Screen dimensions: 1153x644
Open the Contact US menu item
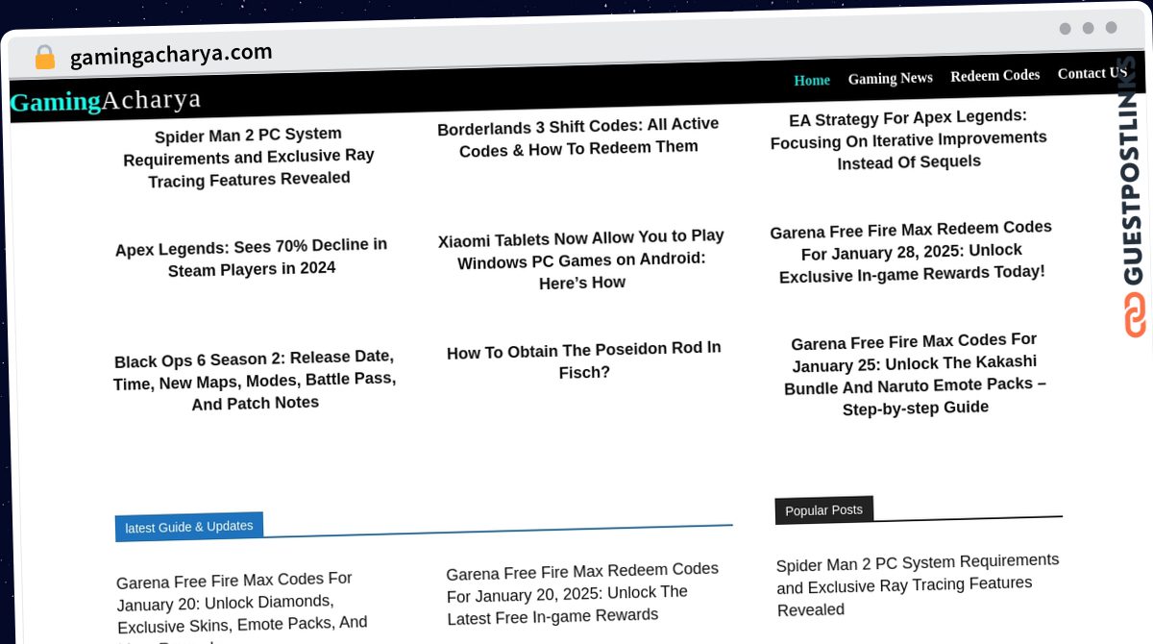pyautogui.click(x=1092, y=73)
